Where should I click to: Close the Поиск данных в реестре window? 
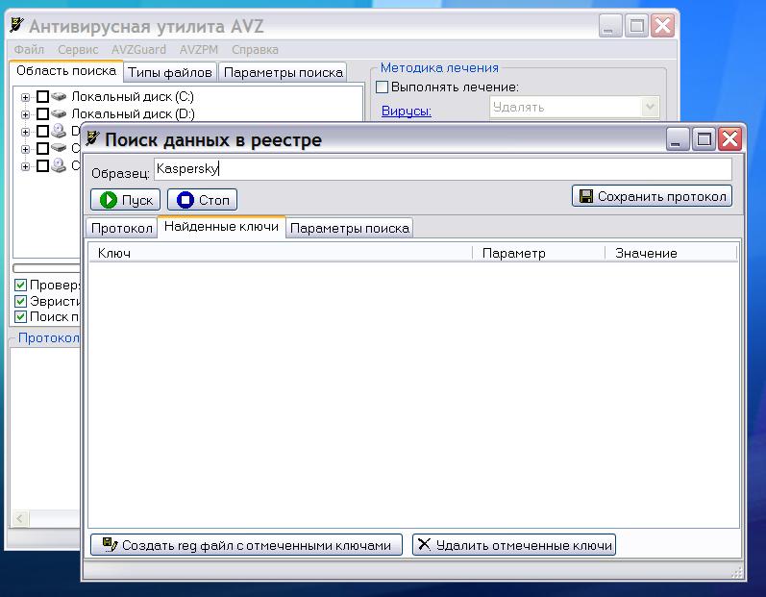(730, 139)
